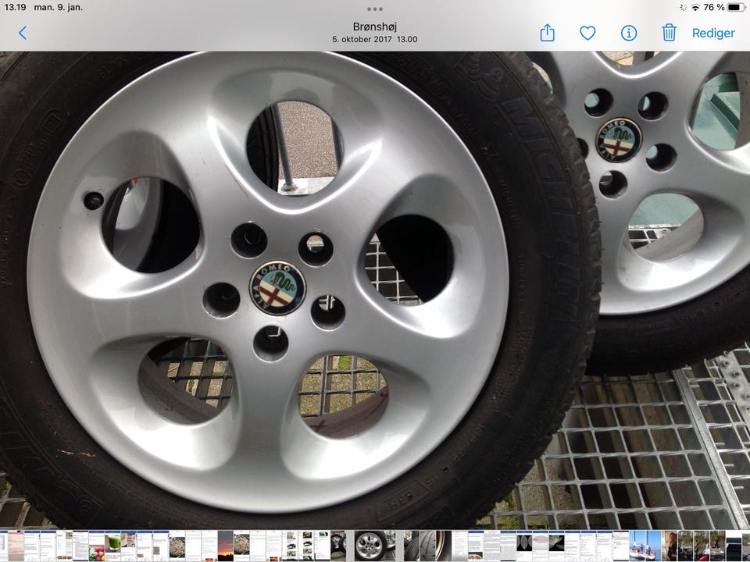Tap the 13.19 clock in status bar
The image size is (750, 562).
pyautogui.click(x=15, y=7)
